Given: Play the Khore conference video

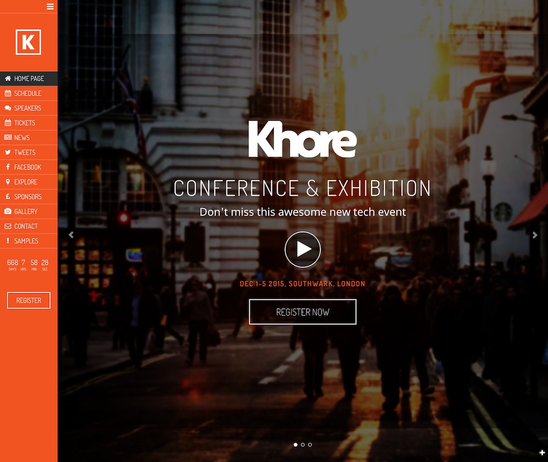Looking at the screenshot, I should [302, 250].
